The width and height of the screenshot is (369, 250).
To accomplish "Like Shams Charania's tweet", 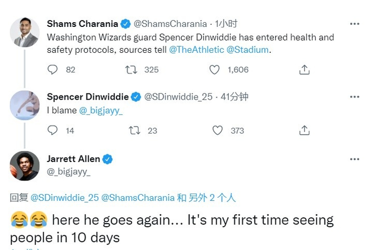I will (215, 70).
